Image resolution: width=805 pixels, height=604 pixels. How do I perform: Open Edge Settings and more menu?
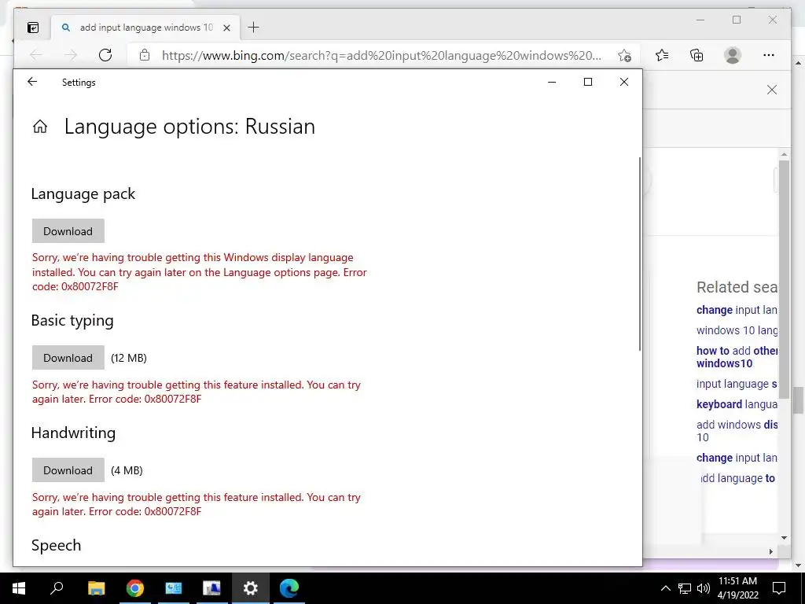point(769,55)
